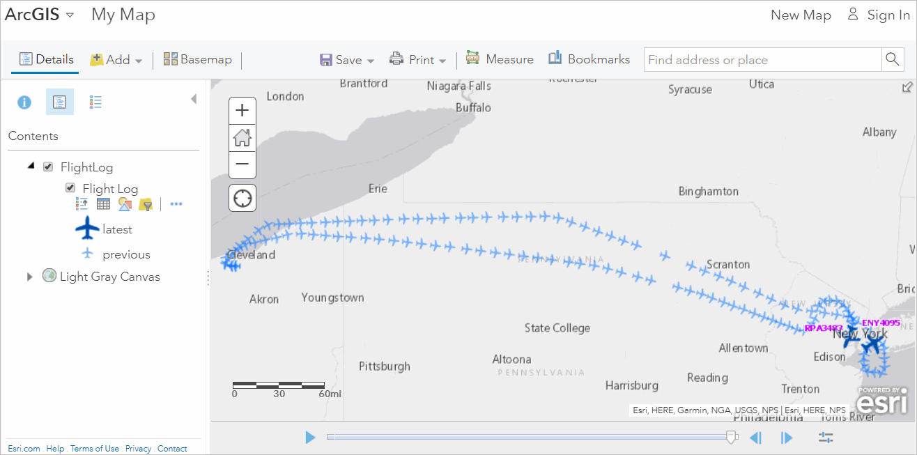Click the Light Gray Canvas layer name
Screen dimensions: 917x455
click(110, 277)
